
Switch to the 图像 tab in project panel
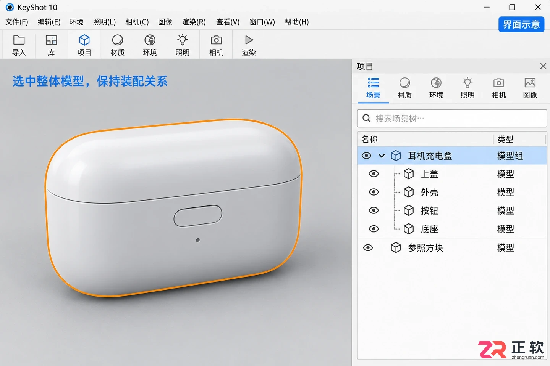530,88
